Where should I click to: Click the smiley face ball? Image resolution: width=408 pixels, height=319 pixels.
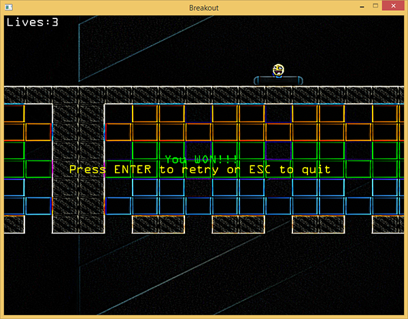(278, 69)
